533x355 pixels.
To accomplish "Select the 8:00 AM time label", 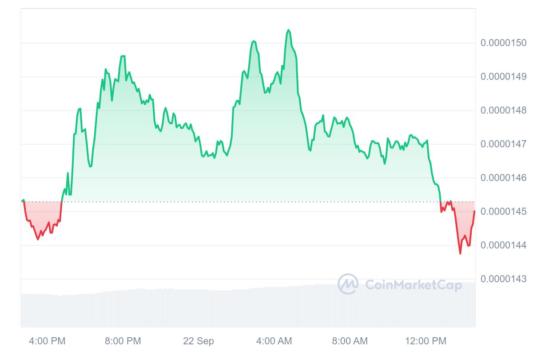I will 350,341.
